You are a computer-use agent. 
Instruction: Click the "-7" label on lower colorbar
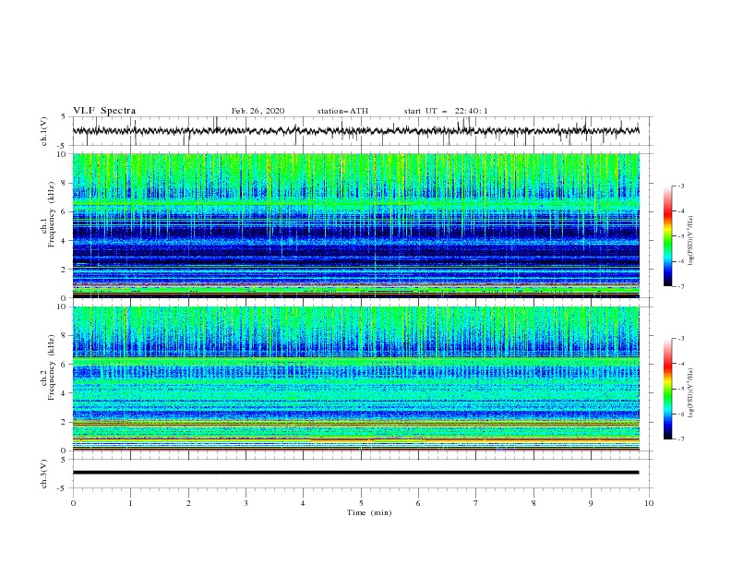(680, 439)
